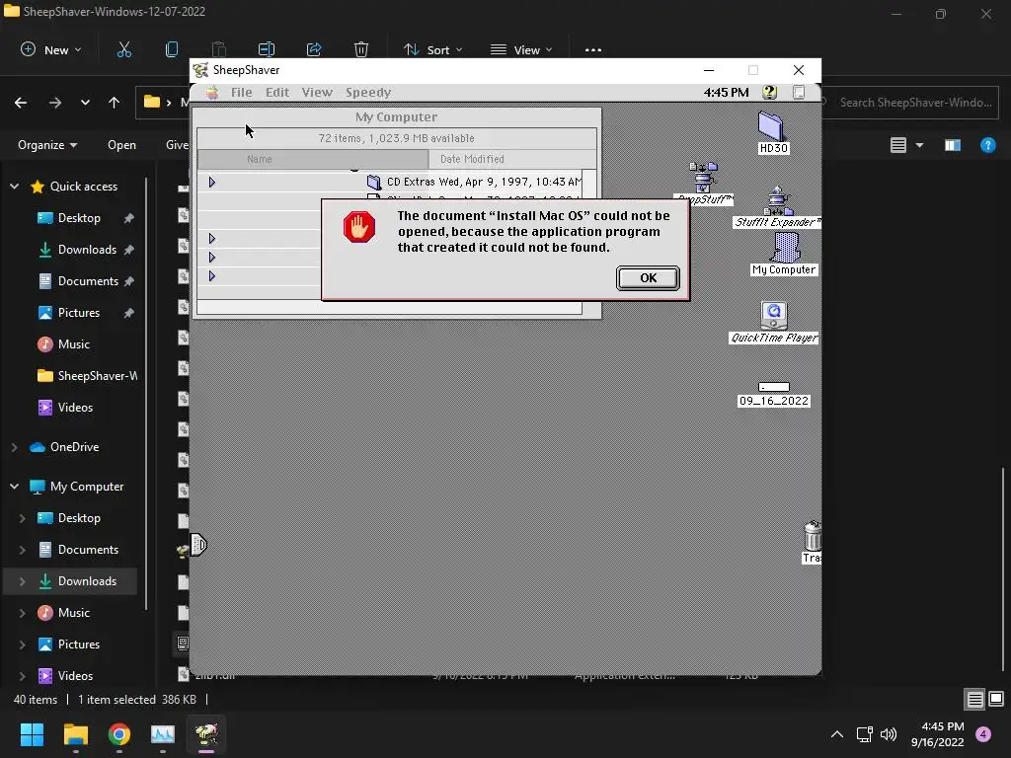The image size is (1011, 758).
Task: Click the Share icon in Explorer
Action: pos(314,49)
